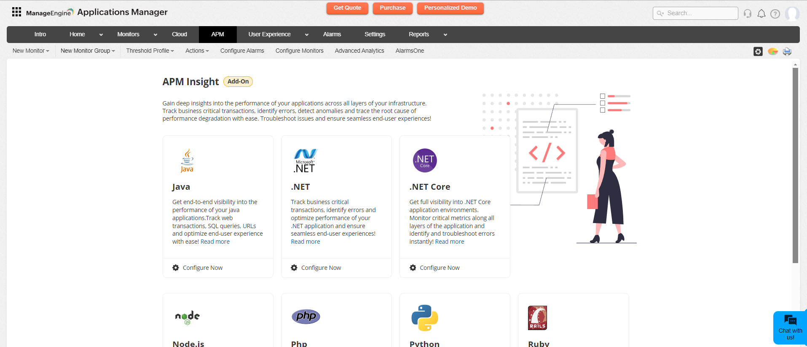Click the Ruby on Rails logo
The width and height of the screenshot is (807, 347).
(537, 318)
